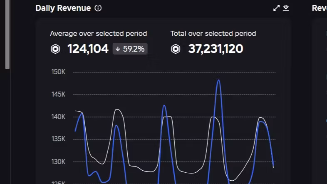Click the down arrow in the 59.2% badge
Screen dimensions: 327x184
click(118, 49)
